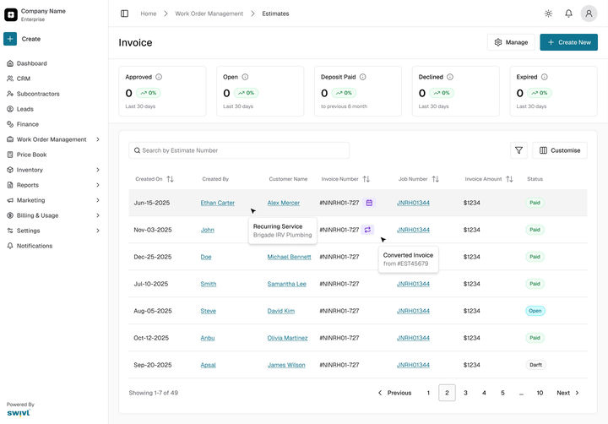Click Home in the breadcrumb
608x424 pixels.
pos(149,14)
